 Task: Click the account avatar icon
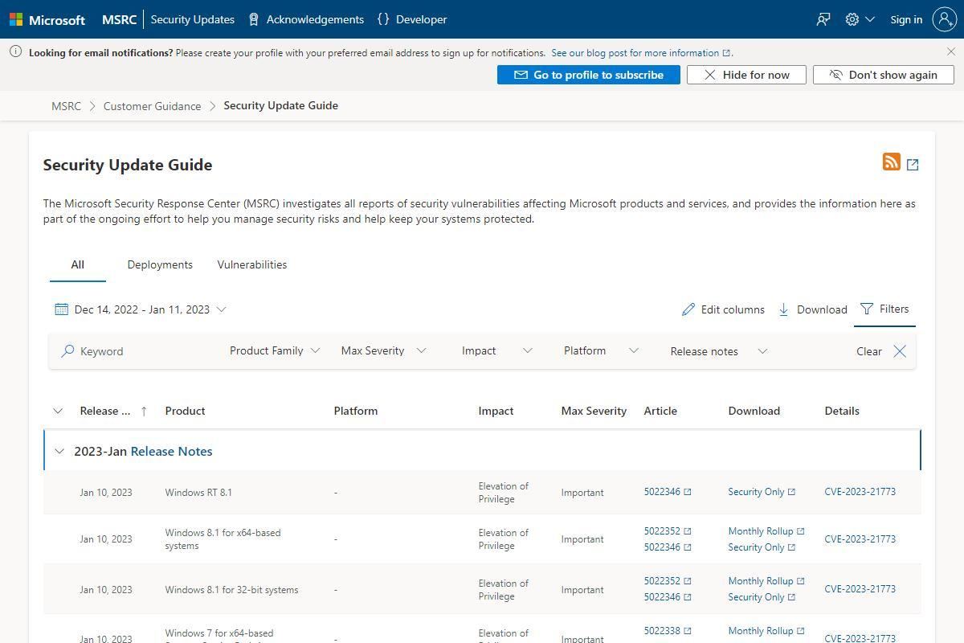[x=944, y=19]
